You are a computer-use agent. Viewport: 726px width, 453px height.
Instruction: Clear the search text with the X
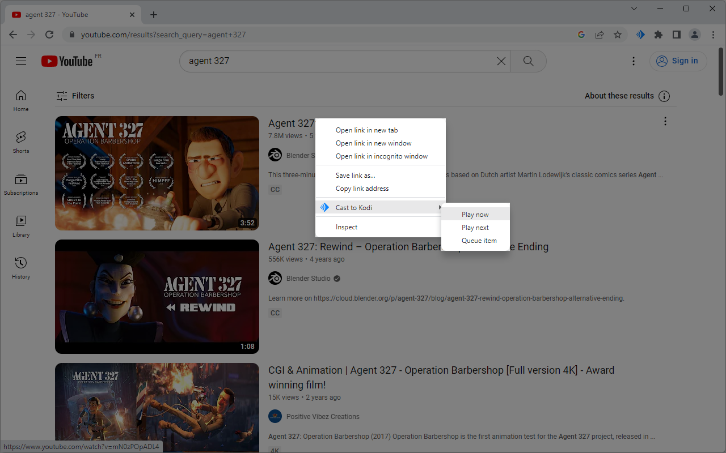point(501,61)
